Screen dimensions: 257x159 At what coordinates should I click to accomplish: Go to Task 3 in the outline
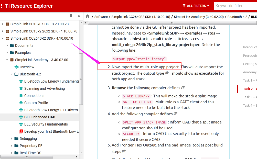pos(250,97)
